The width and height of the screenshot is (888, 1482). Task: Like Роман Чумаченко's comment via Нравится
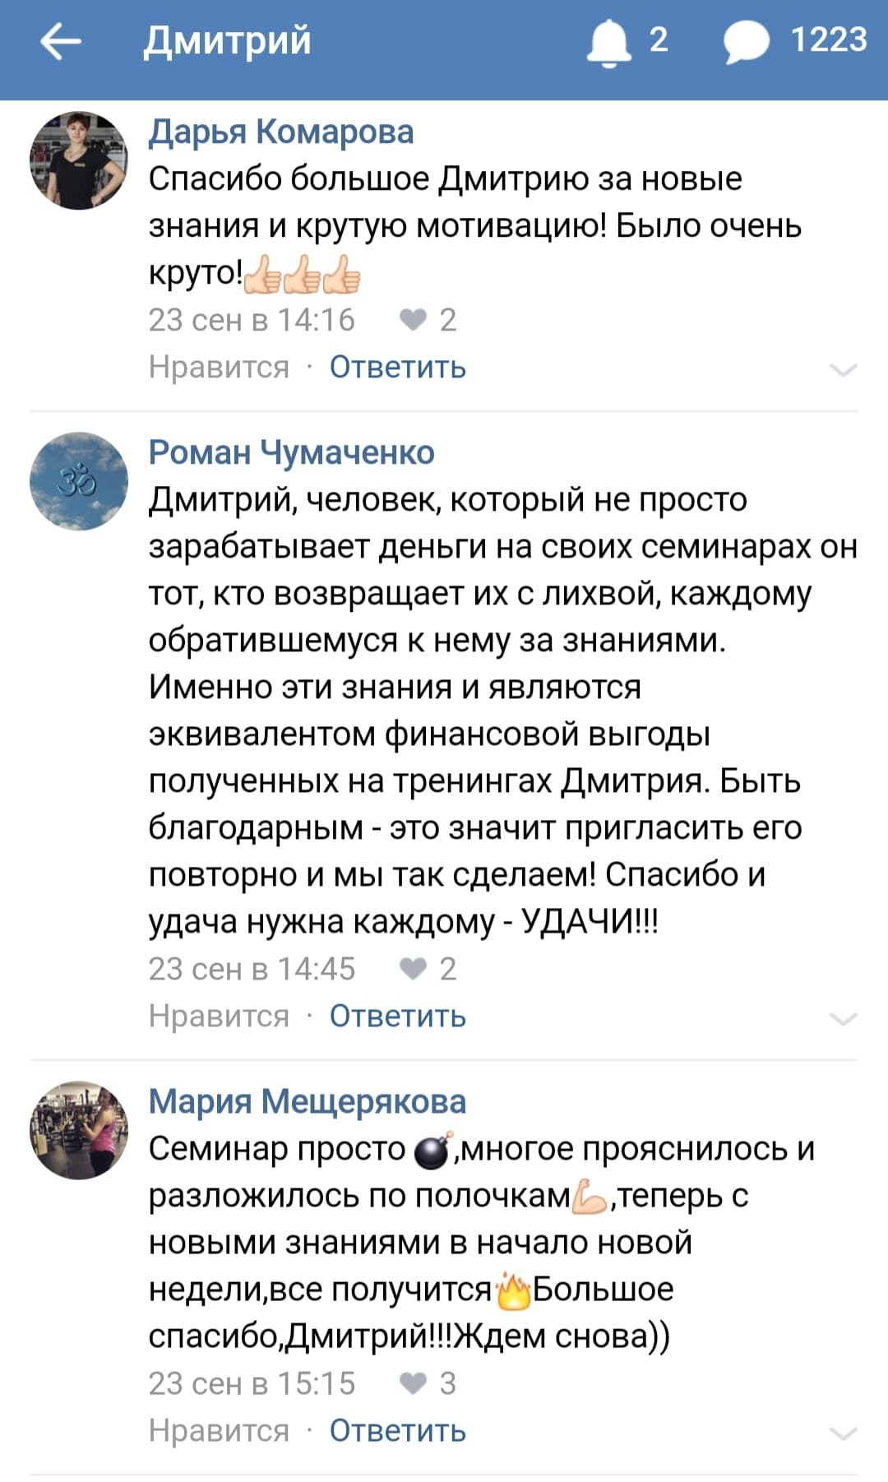pyautogui.click(x=219, y=1017)
